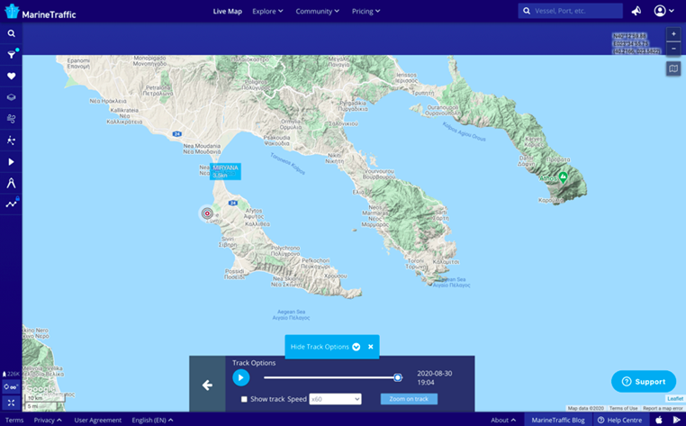Expand the Explore menu

coord(267,11)
